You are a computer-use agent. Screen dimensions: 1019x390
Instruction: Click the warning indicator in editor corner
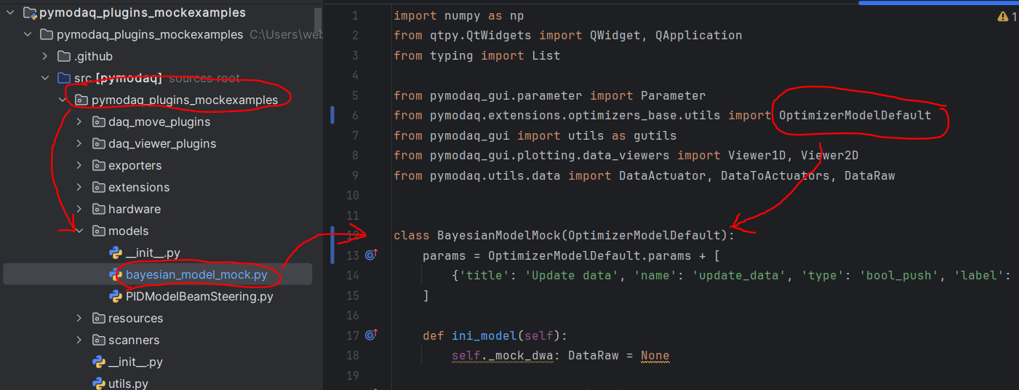1007,16
